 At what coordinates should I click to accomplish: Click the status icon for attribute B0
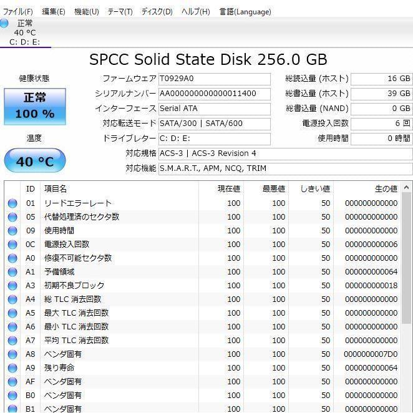coord(12,396)
